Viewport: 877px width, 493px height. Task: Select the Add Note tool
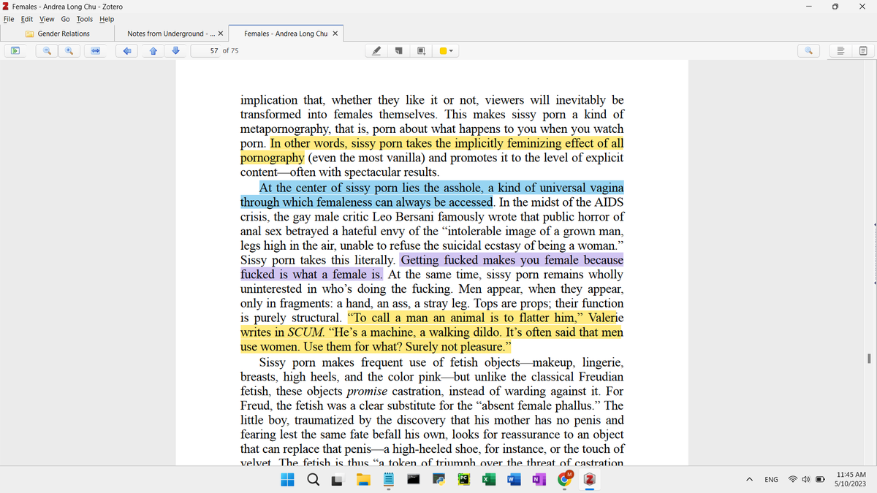399,51
